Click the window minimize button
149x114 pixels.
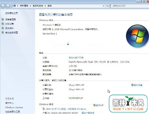pyautogui.click(x=138, y=1)
